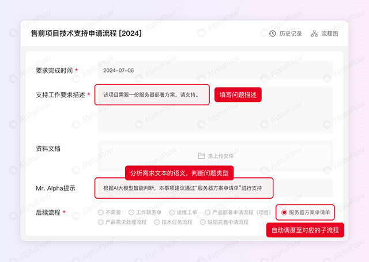Select the 产品需求处理流程 radio option
Screen dimensions: 369x262
tap(101, 222)
